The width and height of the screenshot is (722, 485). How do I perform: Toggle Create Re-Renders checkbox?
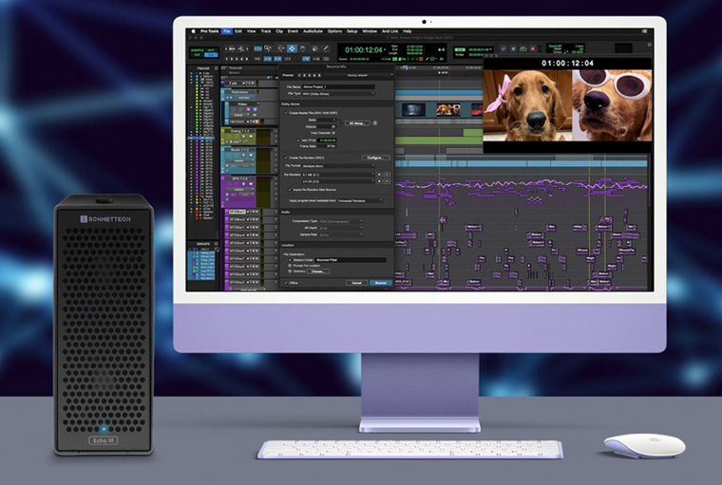tap(286, 158)
